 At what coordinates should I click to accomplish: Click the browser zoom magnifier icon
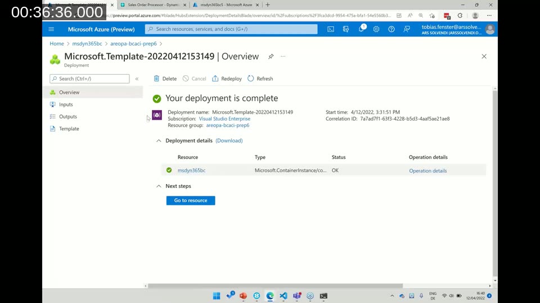pyautogui.click(x=421, y=16)
